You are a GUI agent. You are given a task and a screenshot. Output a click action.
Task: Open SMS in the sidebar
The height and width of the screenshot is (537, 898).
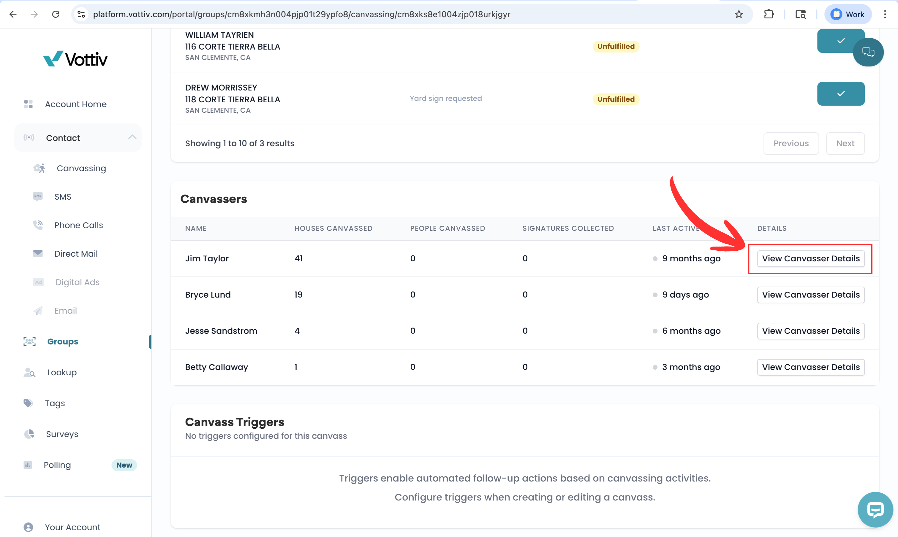click(x=63, y=197)
